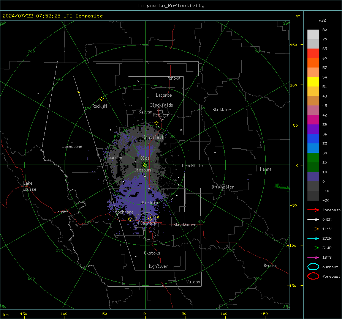Image resolution: width=342 pixels, height=319 pixels.
Task: Click the white plus marker west of Hanna
Action: point(215,152)
